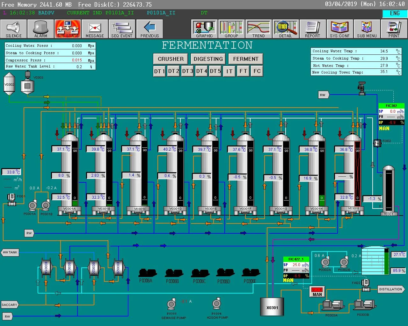This screenshot has width=408, height=326.
Task: Select the P0305 sewage pump
Action: [x=171, y=304]
